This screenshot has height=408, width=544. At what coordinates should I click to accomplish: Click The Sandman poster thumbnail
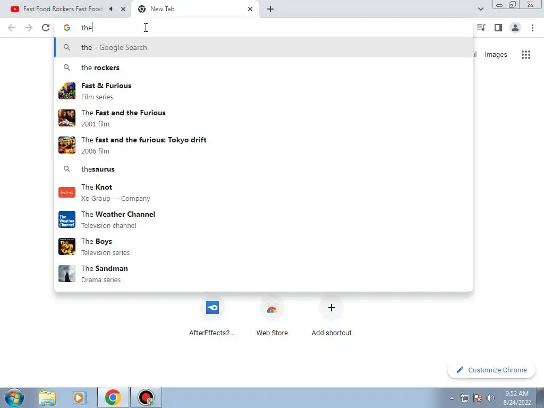(67, 274)
